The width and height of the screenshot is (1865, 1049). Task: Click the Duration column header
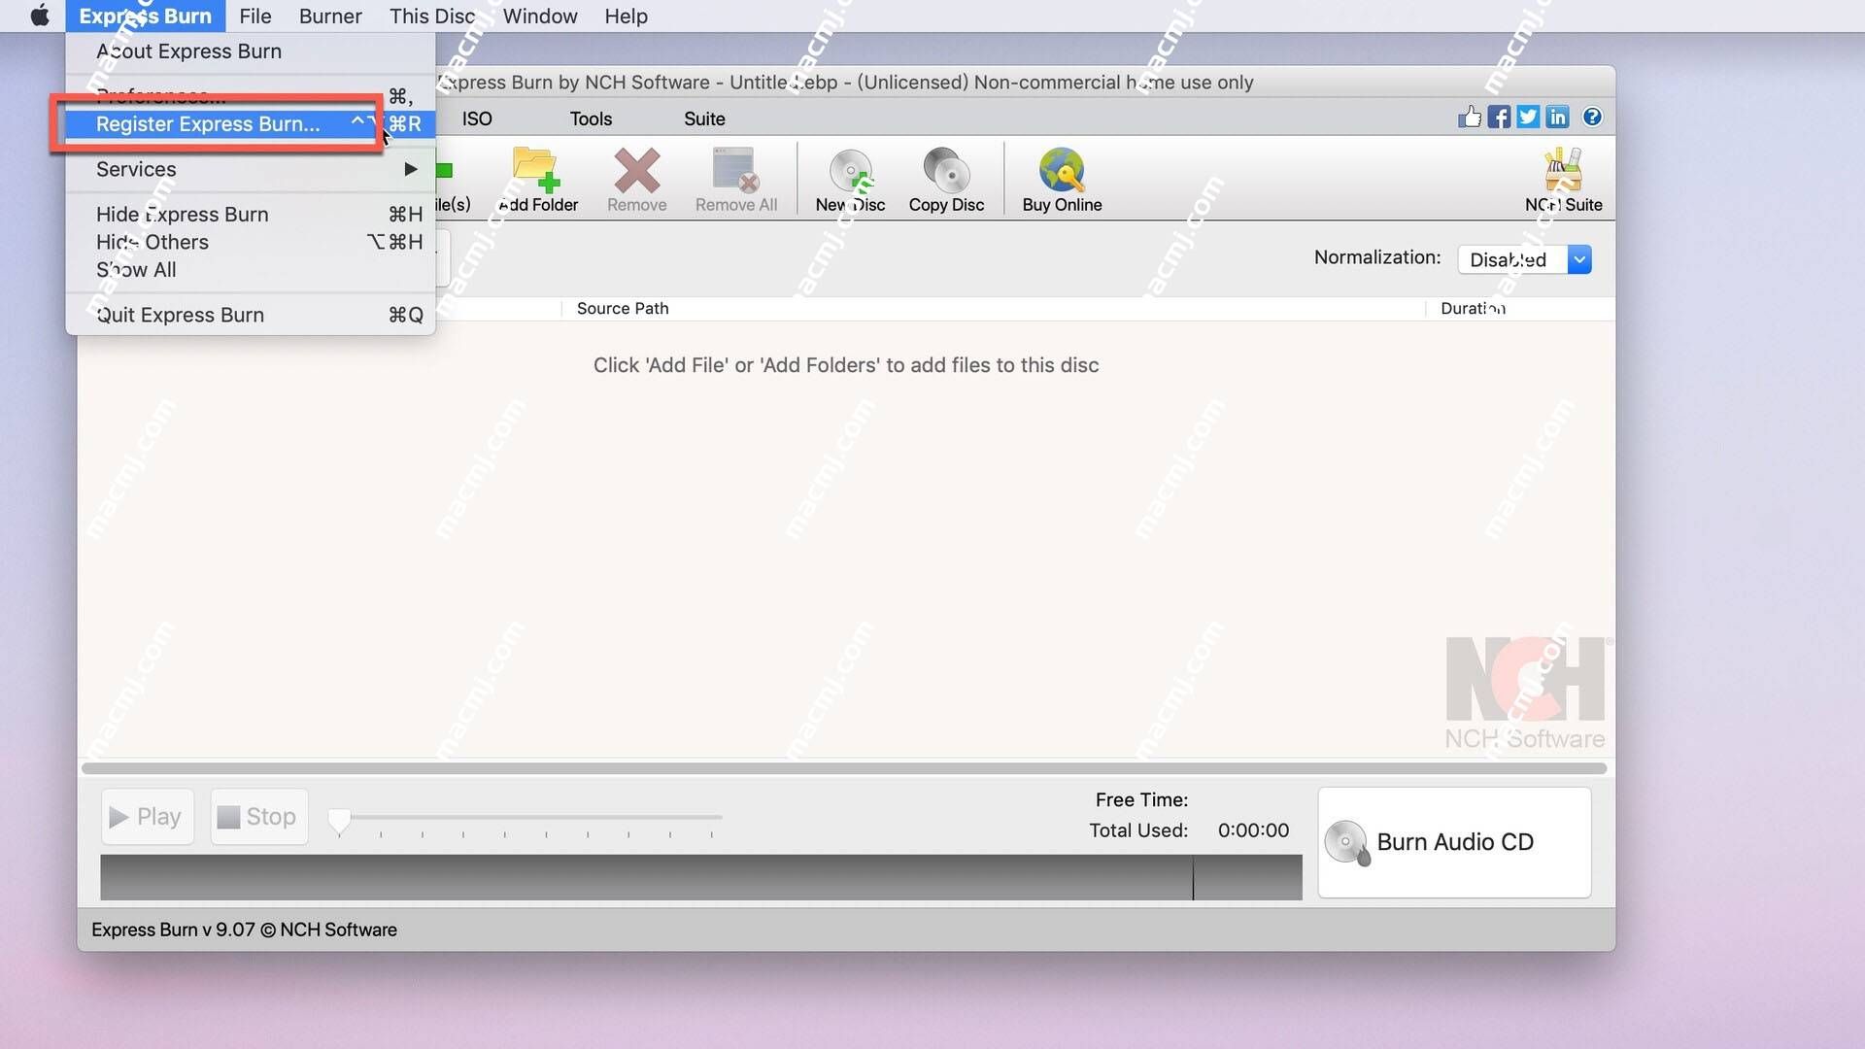[x=1520, y=309]
